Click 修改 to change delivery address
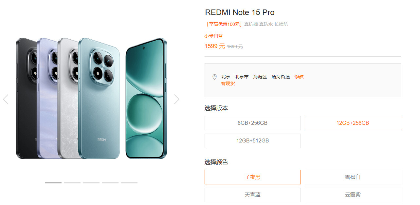420x205 pixels. (299, 77)
